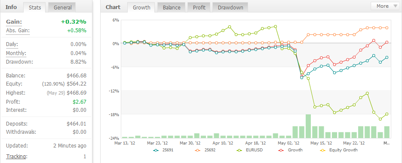
Task: Switch to the Balance chart tab
Action: pos(171,7)
